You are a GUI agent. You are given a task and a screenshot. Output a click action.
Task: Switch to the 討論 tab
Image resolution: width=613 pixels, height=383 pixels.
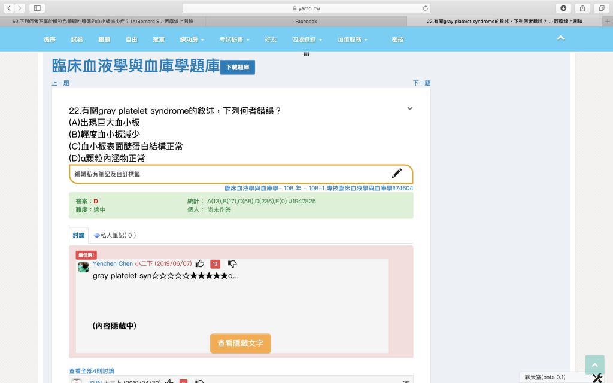click(x=78, y=235)
